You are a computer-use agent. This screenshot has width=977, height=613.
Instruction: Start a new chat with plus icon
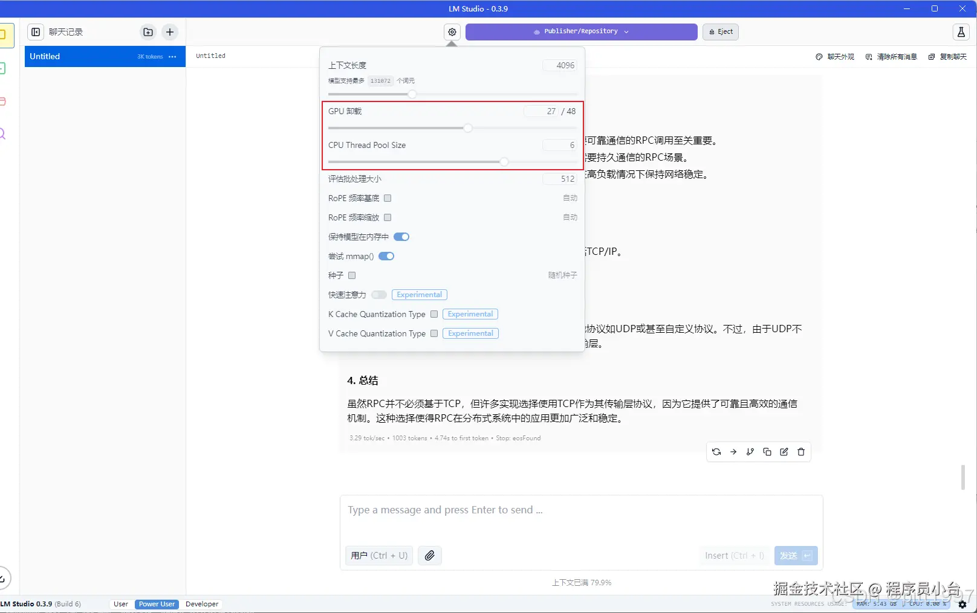click(170, 32)
